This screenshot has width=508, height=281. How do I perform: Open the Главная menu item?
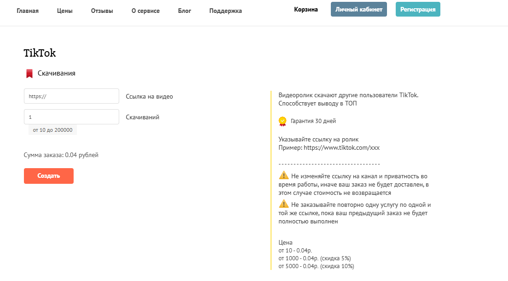pos(28,11)
